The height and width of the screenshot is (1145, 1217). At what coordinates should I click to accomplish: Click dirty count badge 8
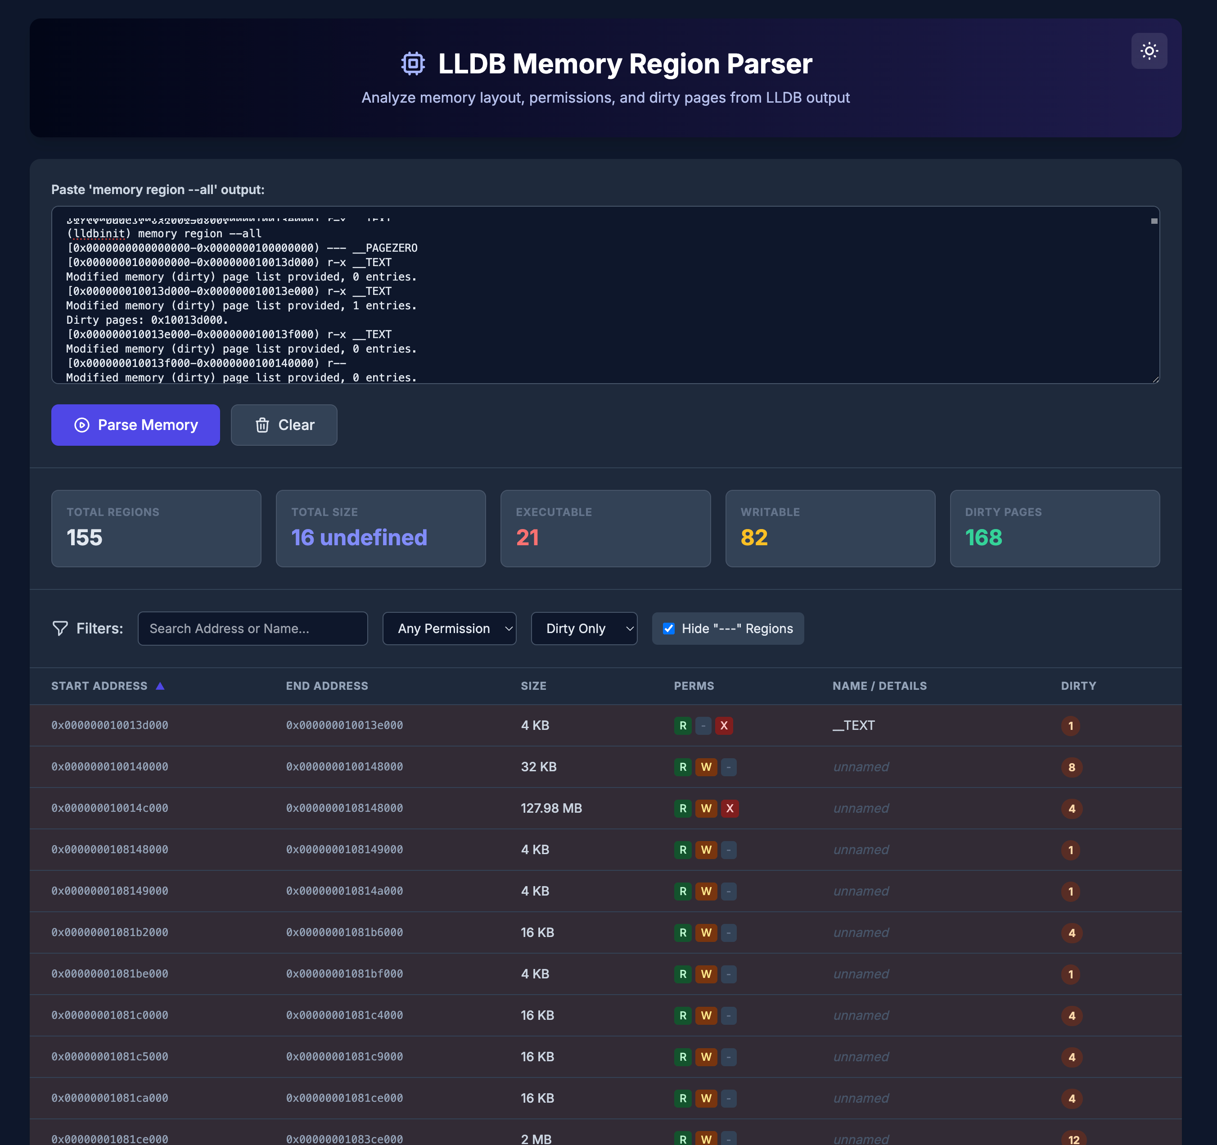click(1071, 767)
